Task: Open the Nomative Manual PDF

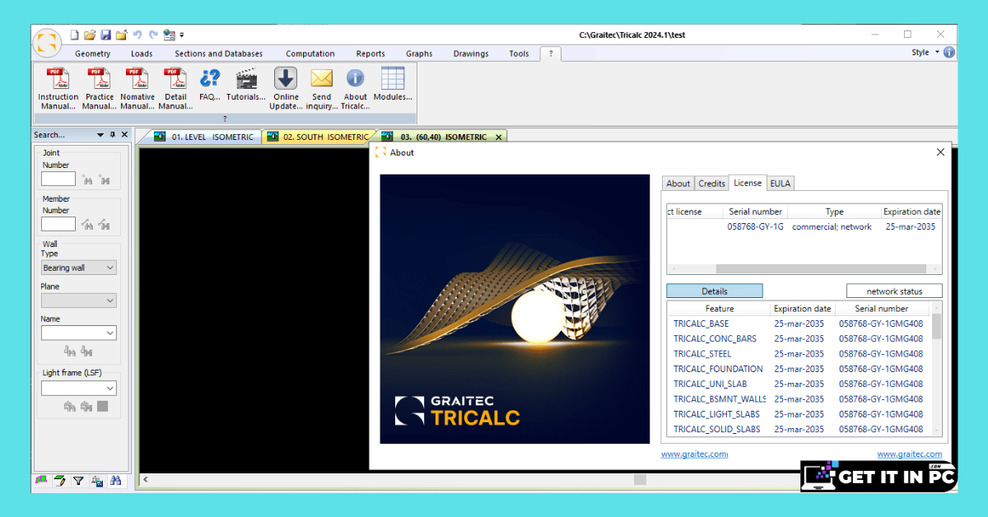Action: coord(137,89)
